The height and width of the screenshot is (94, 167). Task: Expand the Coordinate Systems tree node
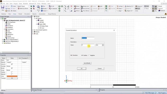[33, 30]
